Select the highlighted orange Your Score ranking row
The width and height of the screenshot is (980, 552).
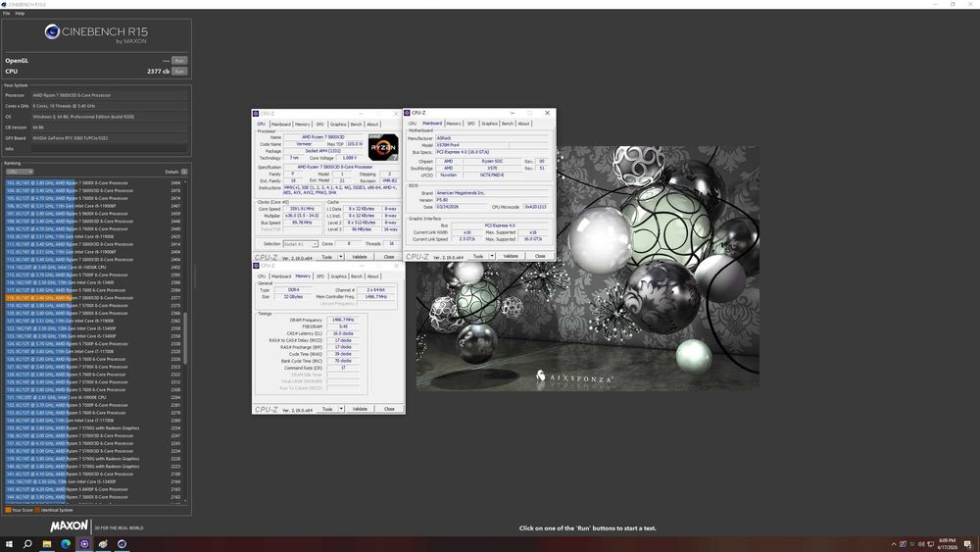coord(94,297)
